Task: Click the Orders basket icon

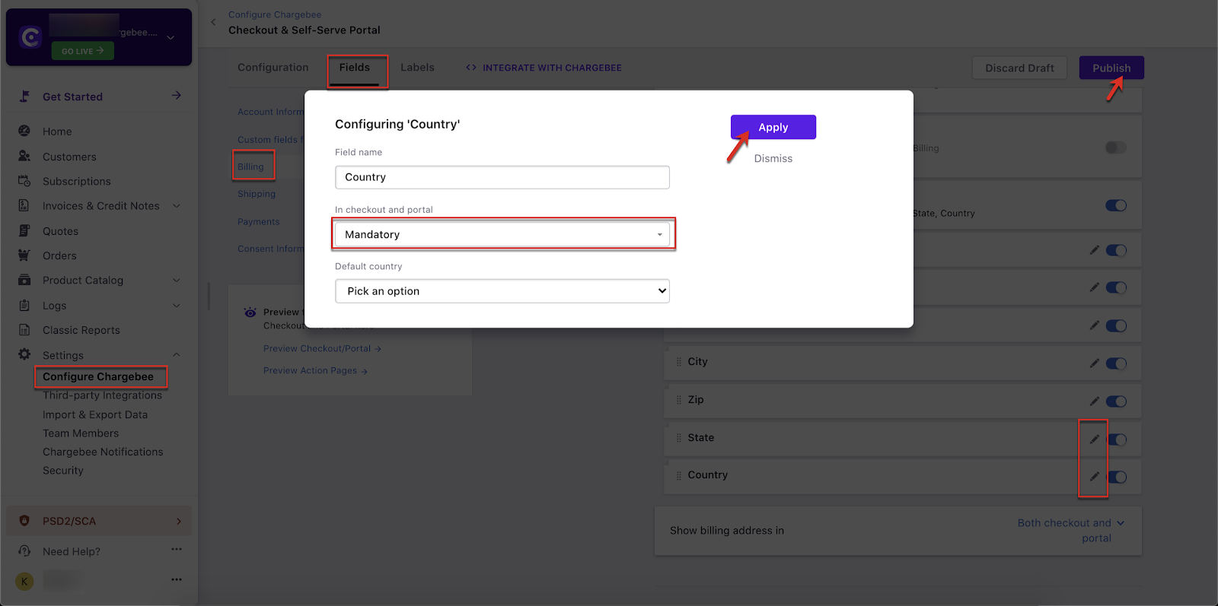Action: click(24, 255)
